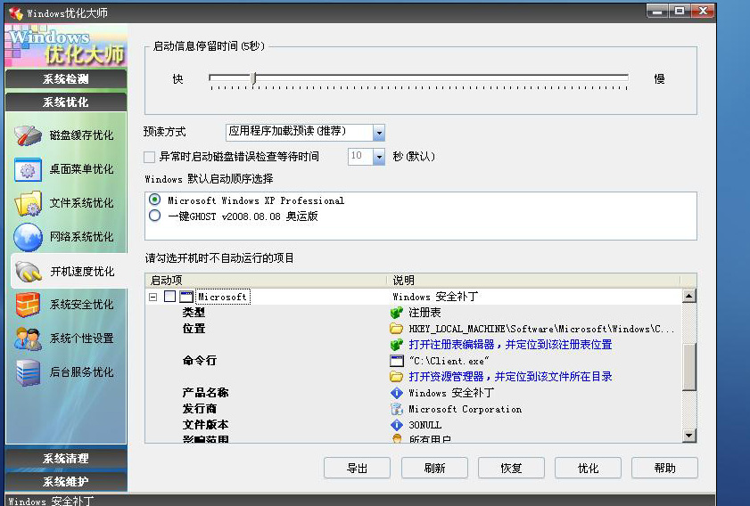
Task: Enable 异常时启动磁盘错误检查等待时间 checkbox
Action: 149,157
